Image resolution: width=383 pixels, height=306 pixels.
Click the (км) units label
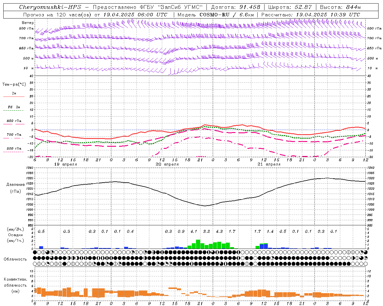pos(15,291)
